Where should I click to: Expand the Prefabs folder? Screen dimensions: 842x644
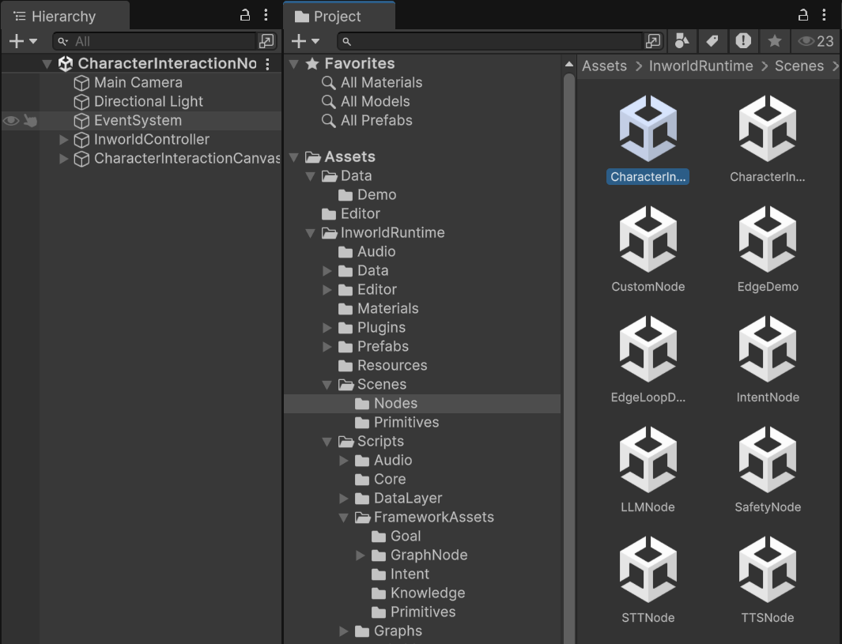327,347
